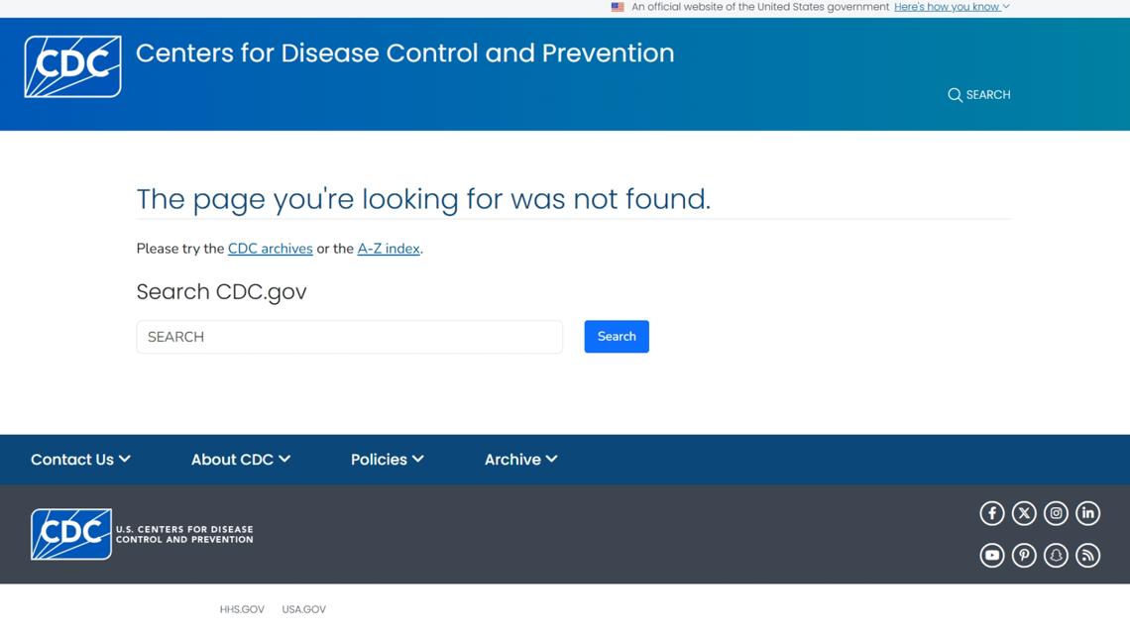Click the X (Twitter) social icon
Image resolution: width=1130 pixels, height=635 pixels.
tap(1024, 513)
